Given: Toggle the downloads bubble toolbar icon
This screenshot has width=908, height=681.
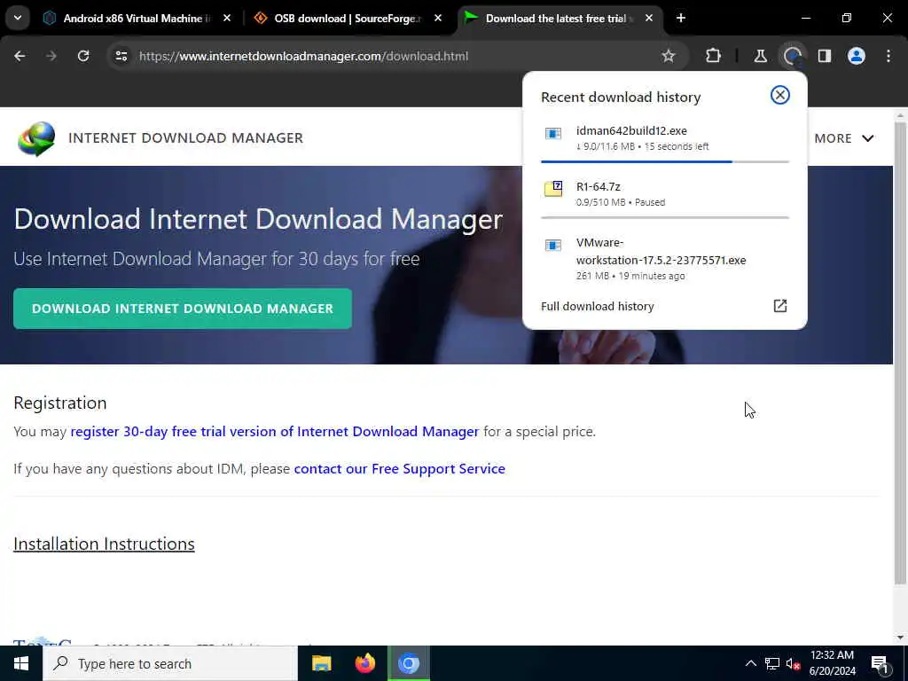Looking at the screenshot, I should pos(792,56).
